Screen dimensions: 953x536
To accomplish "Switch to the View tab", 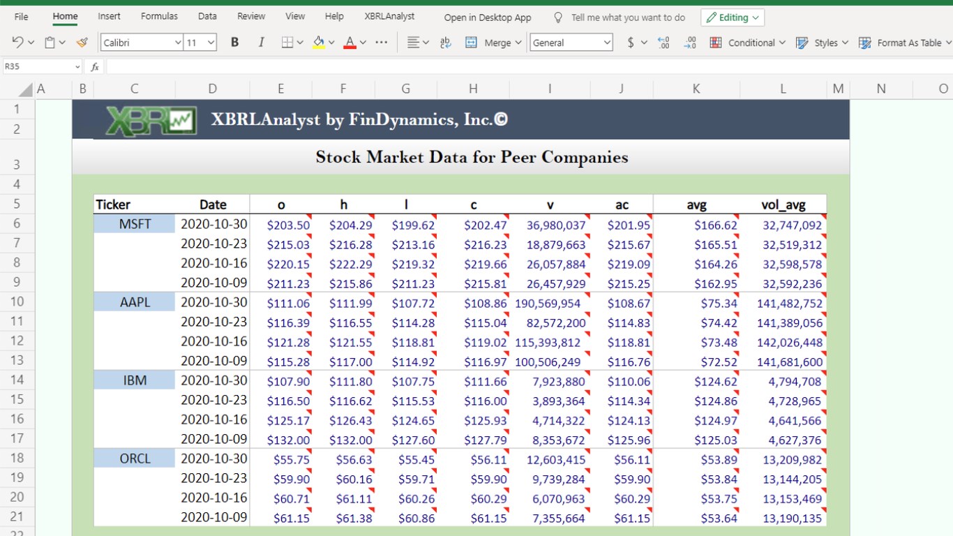I will (295, 16).
